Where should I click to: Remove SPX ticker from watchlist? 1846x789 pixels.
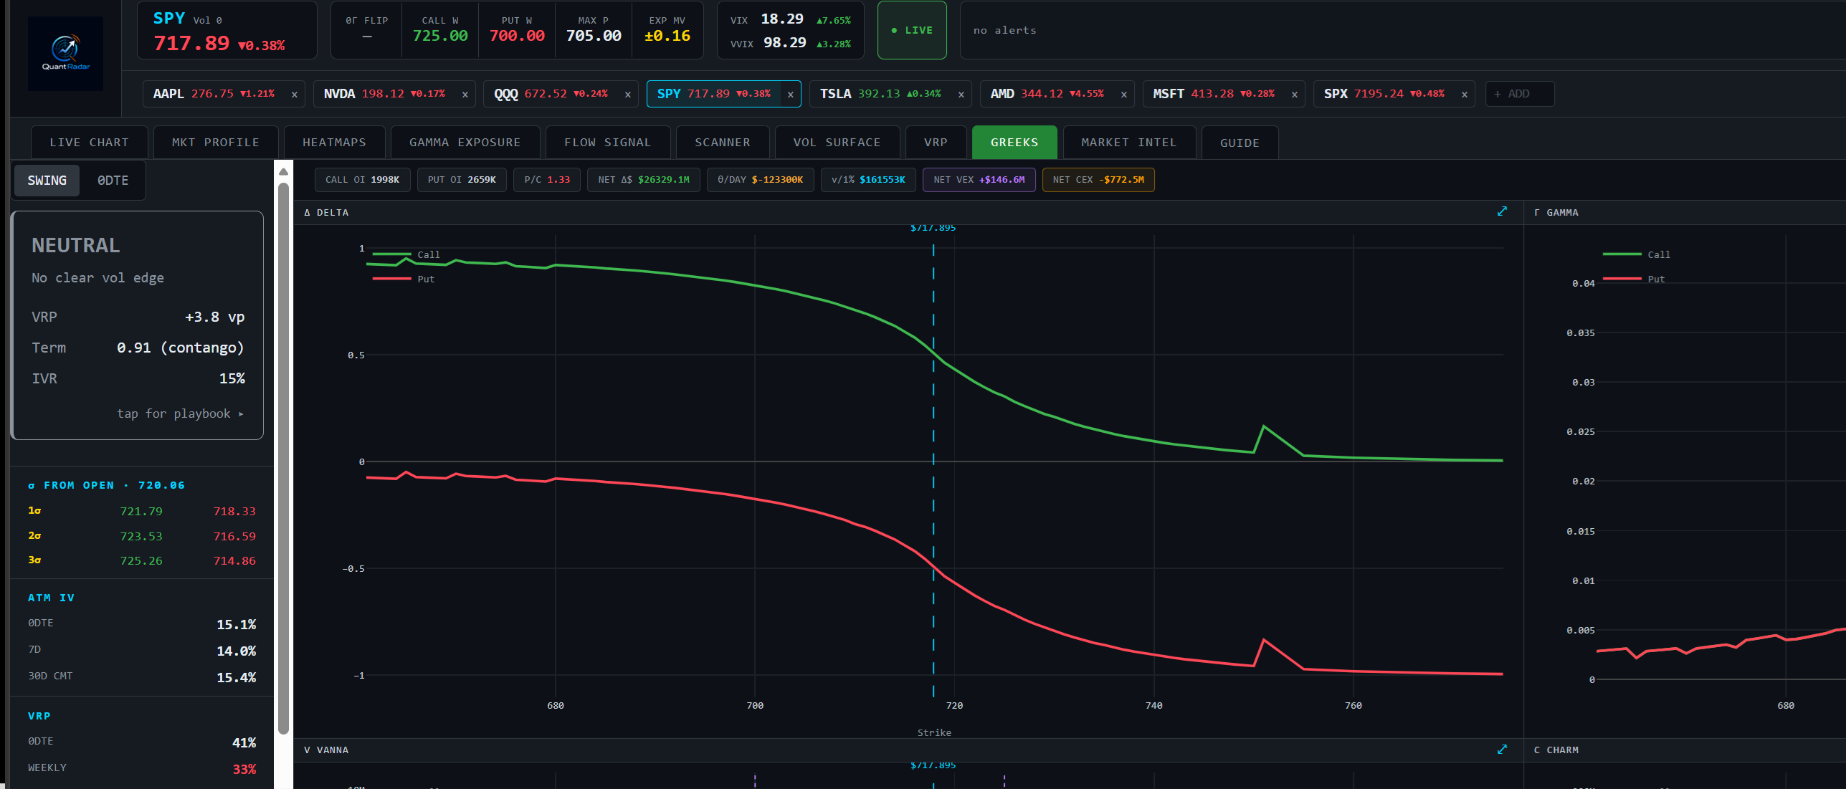point(1464,95)
